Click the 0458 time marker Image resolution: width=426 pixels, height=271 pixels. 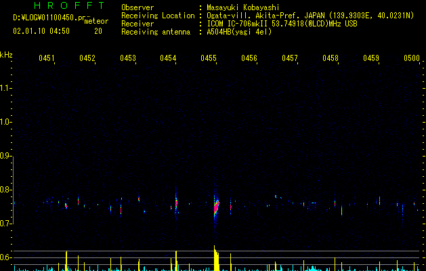click(331, 58)
